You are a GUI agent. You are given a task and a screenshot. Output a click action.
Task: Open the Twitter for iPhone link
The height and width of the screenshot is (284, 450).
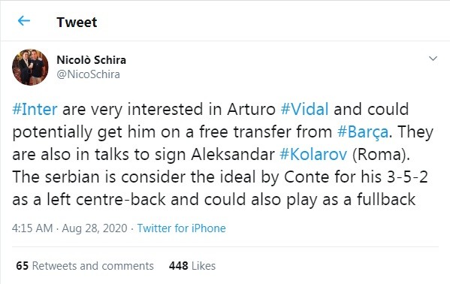click(x=181, y=228)
